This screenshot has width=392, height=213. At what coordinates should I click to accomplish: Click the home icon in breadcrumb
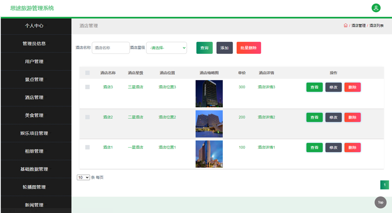345,26
